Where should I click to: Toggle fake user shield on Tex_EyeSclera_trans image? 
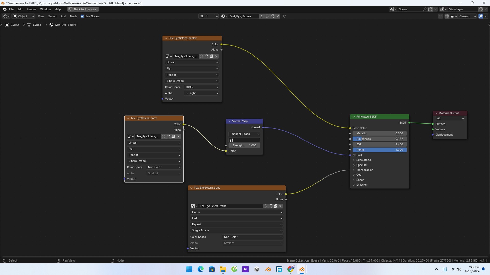click(265, 206)
